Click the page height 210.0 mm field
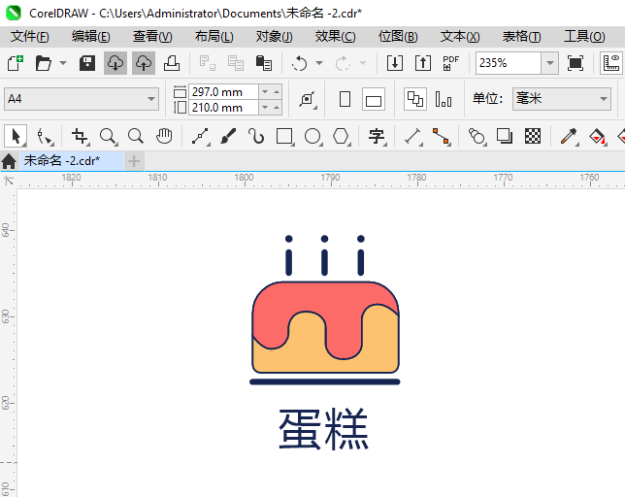The width and height of the screenshot is (625, 497). tap(223, 108)
